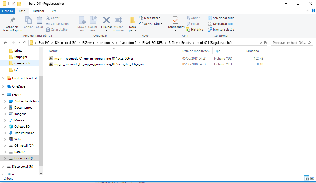Expand the Documentos tree node
The image size is (316, 183).
tap(5, 108)
